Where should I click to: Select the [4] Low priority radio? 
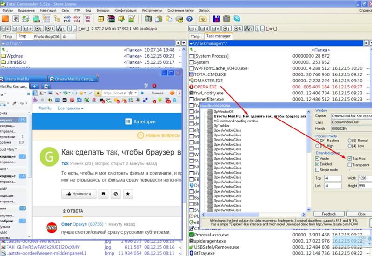coord(350,146)
